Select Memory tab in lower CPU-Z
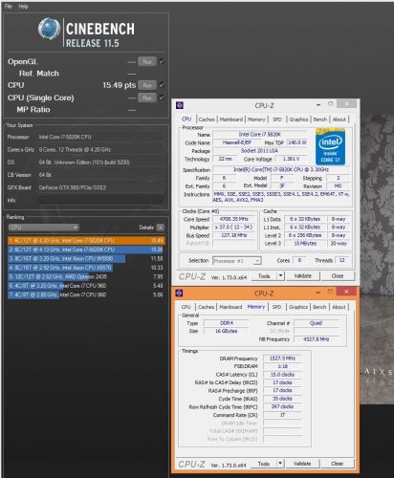The width and height of the screenshot is (394, 478). pyautogui.click(x=256, y=307)
